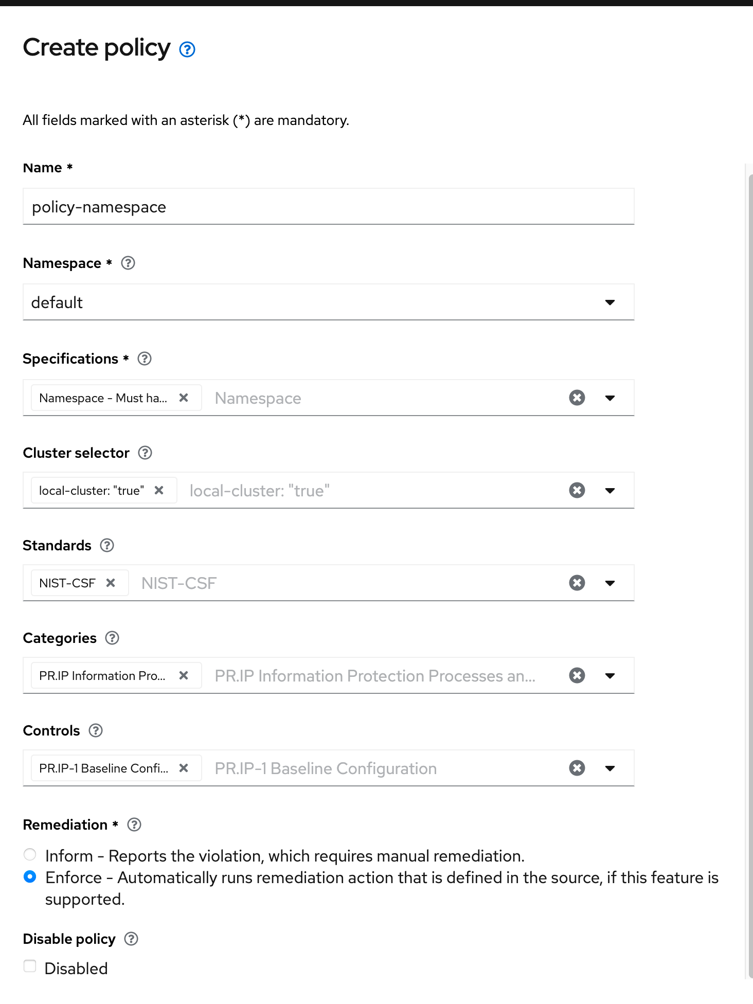Remove the Namespace - Must have specification chip
753x1004 pixels.
coord(184,398)
